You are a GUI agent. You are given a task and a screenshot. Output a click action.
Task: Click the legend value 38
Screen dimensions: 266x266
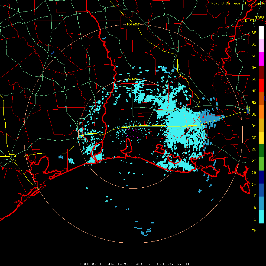pos(254,114)
